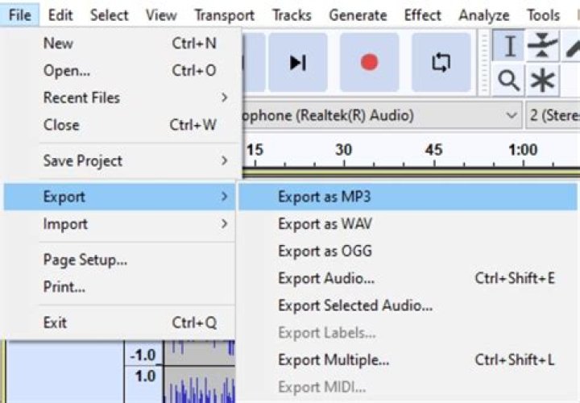
Task: Open the Generate menu
Action: pos(358,15)
